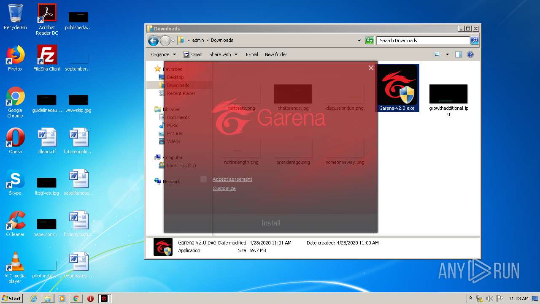
Task: Open recent pages dropdown arrow
Action: point(173,41)
